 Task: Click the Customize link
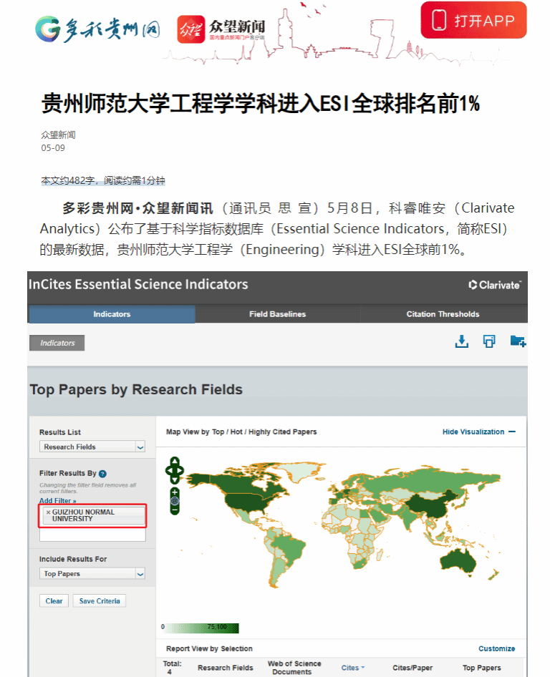(496, 648)
